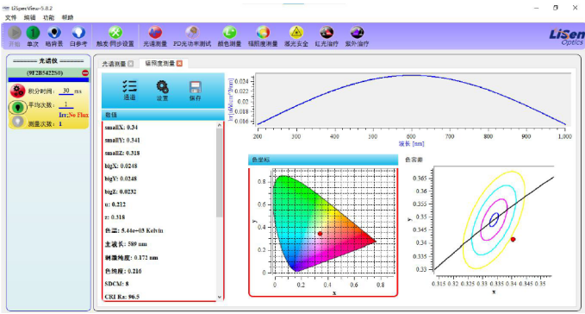The height and width of the screenshot is (314, 585).
Task: Open the 红光治疗 red light therapy tool
Action: pyautogui.click(x=327, y=33)
